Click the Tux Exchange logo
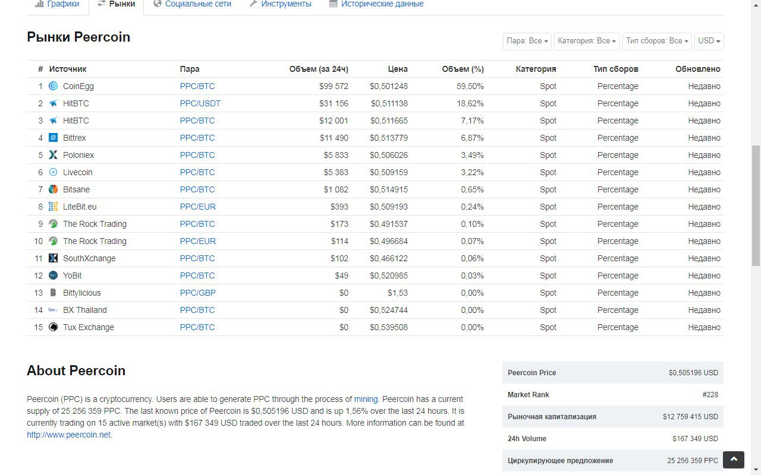This screenshot has height=475, width=761. tap(53, 327)
